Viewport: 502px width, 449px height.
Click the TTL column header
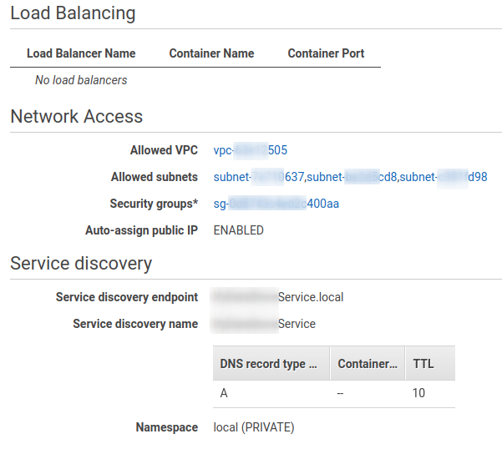click(430, 363)
